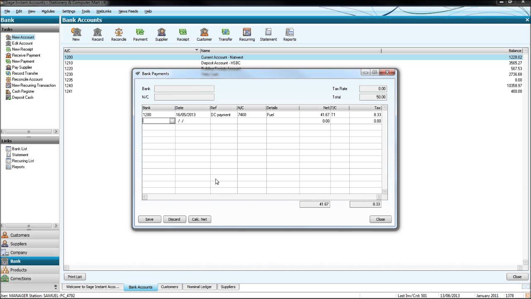Select New Recurring Transaction task
Image resolution: width=531 pixels, height=299 pixels.
[34, 86]
